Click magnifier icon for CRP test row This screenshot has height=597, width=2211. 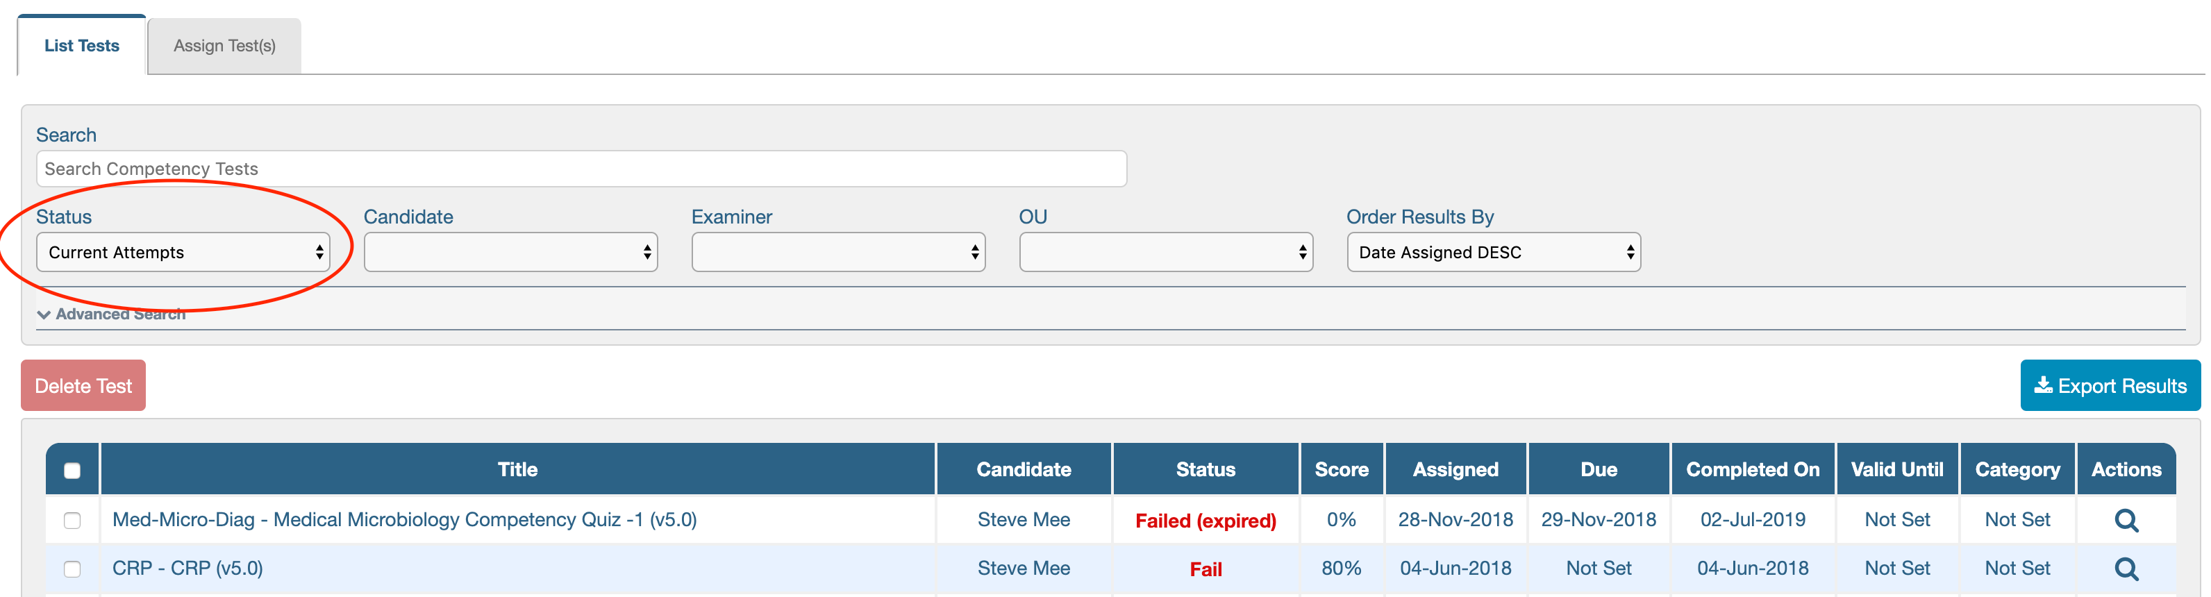tap(2125, 569)
